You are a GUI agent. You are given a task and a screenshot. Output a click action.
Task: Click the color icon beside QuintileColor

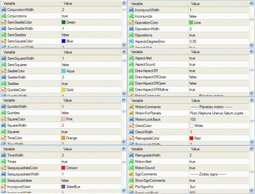pyautogui.click(x=4, y=90)
